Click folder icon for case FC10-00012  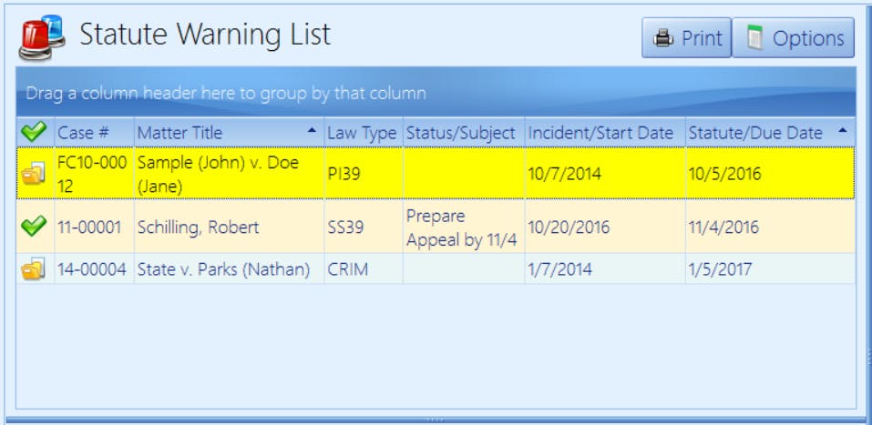pos(34,174)
